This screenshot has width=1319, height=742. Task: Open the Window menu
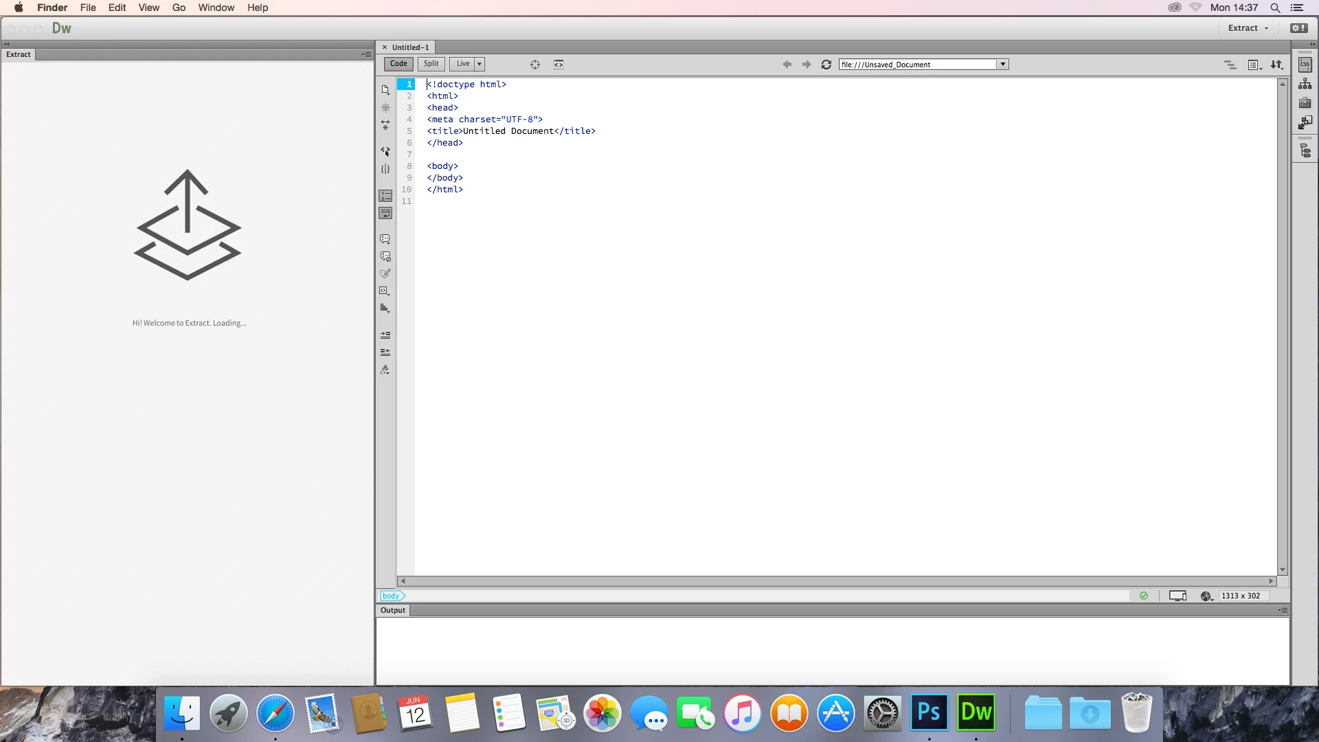click(216, 8)
